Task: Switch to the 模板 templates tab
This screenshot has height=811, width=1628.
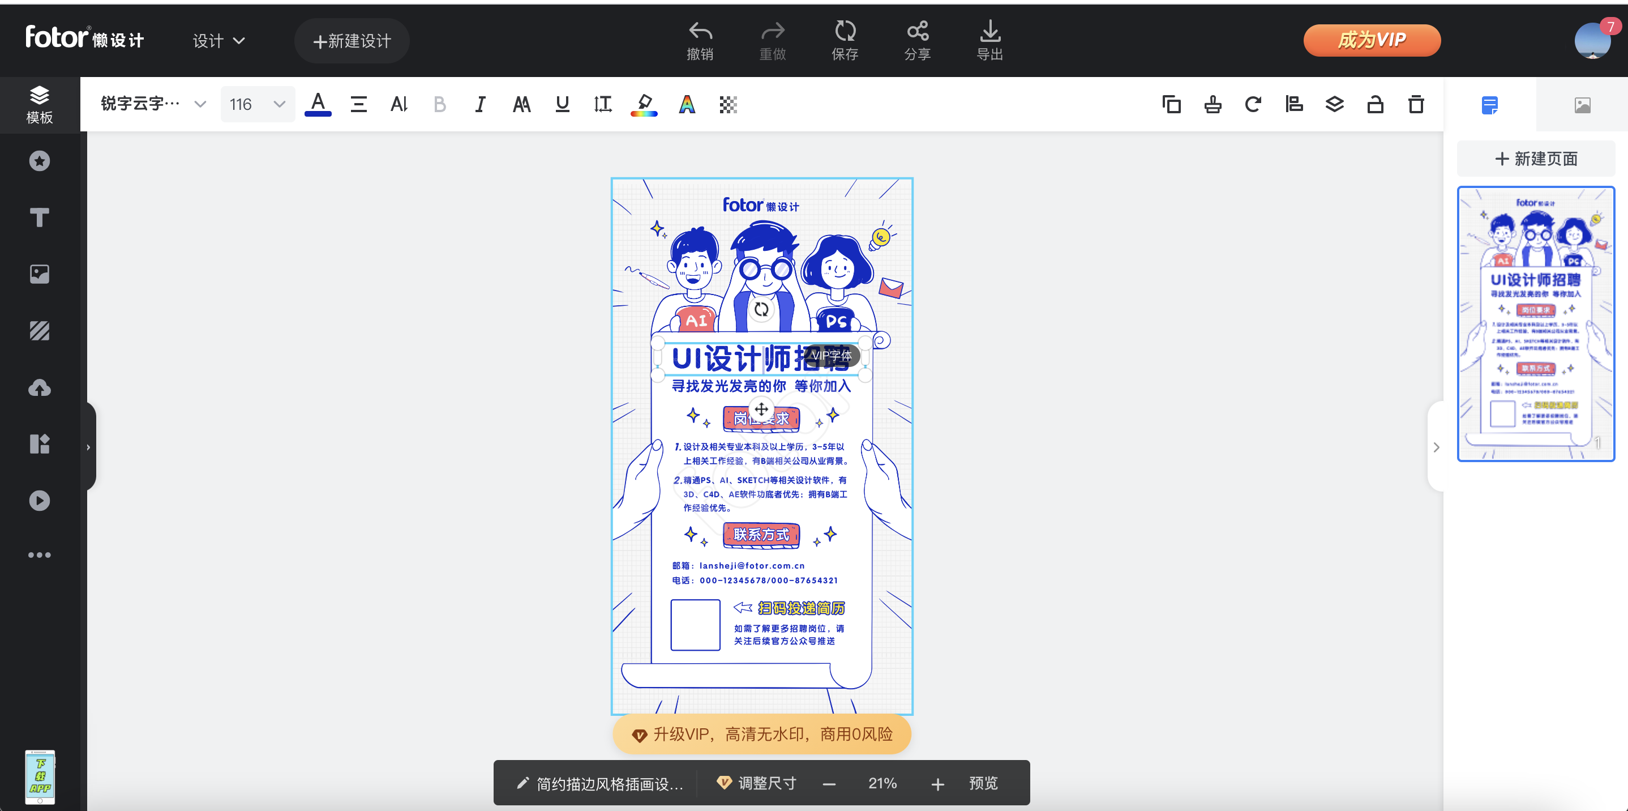Action: 39,104
